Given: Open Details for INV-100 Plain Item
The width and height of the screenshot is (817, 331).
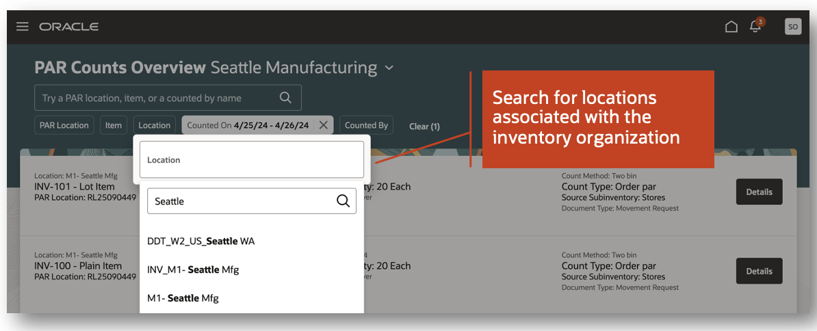Looking at the screenshot, I should [x=759, y=271].
